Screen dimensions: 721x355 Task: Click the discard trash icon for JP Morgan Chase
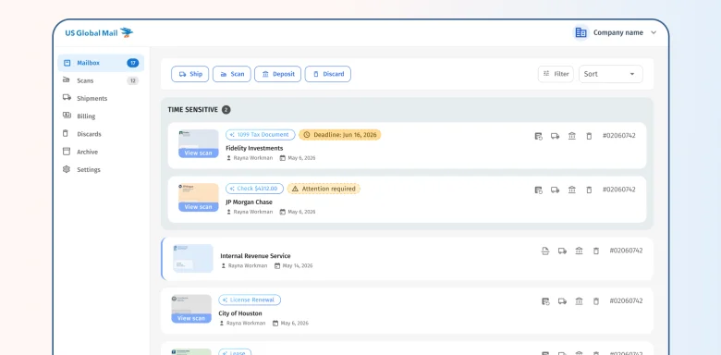coord(589,190)
